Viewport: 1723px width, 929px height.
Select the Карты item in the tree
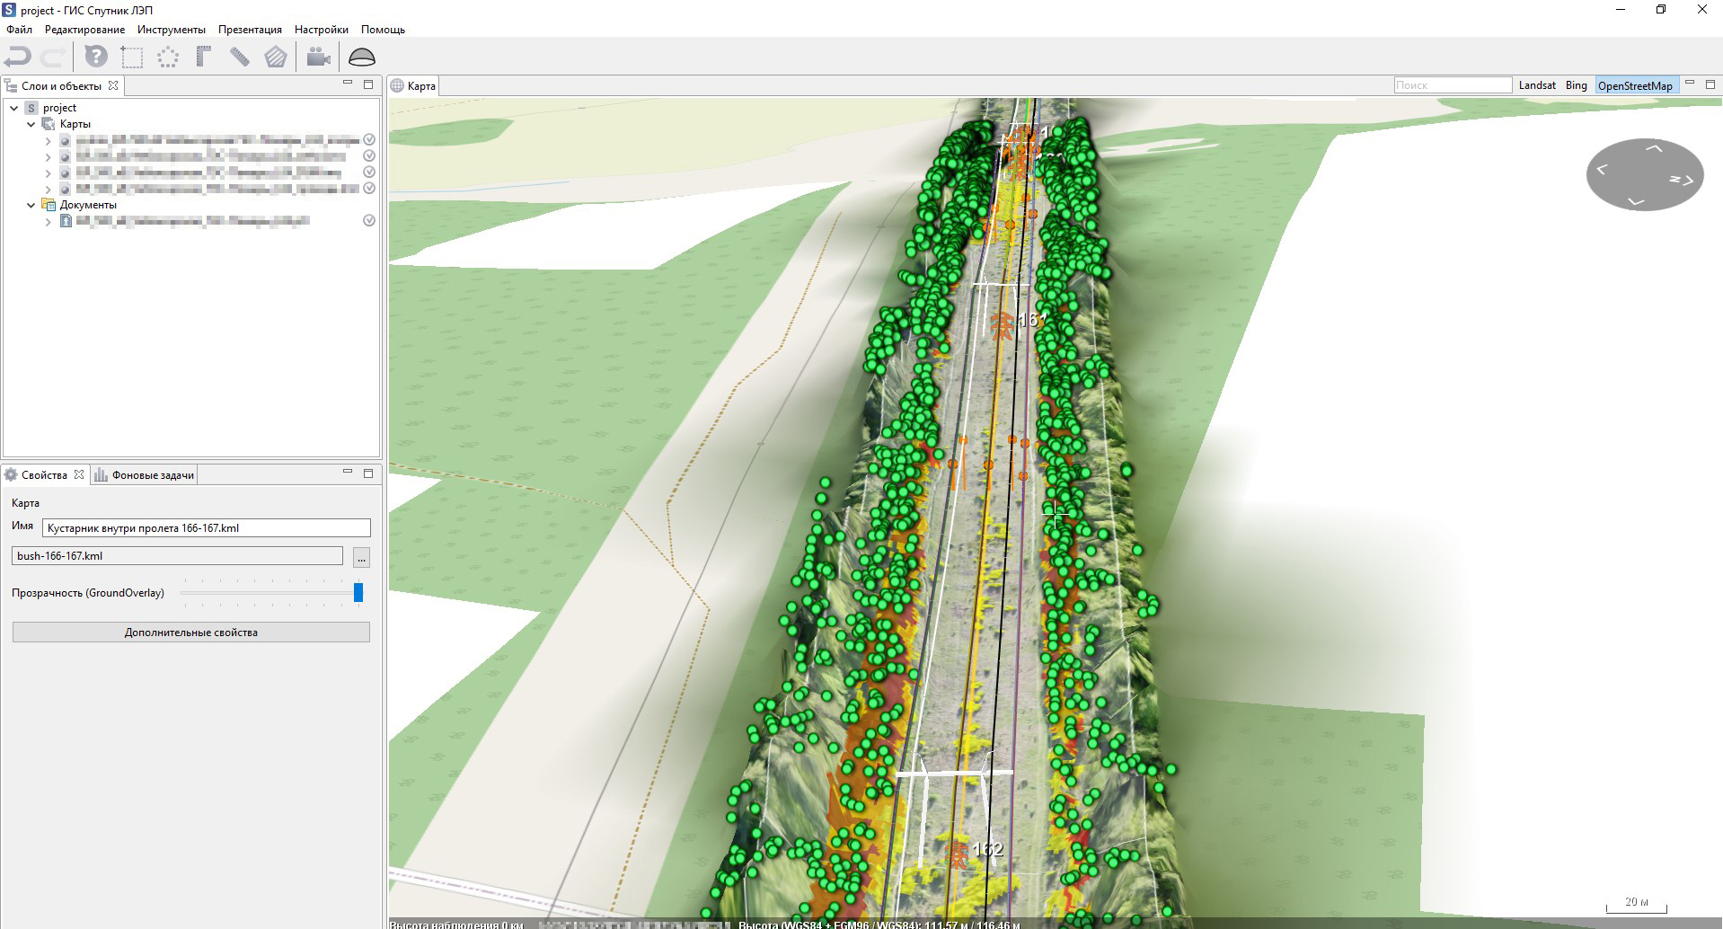(x=75, y=124)
